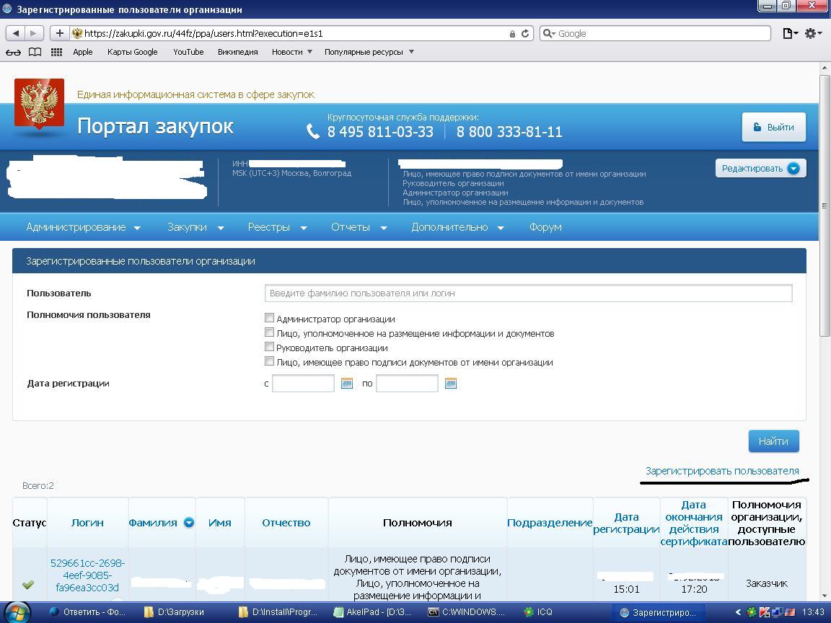Image resolution: width=831 pixels, height=623 pixels.
Task: Open the Форум menu item
Action: [x=545, y=227]
